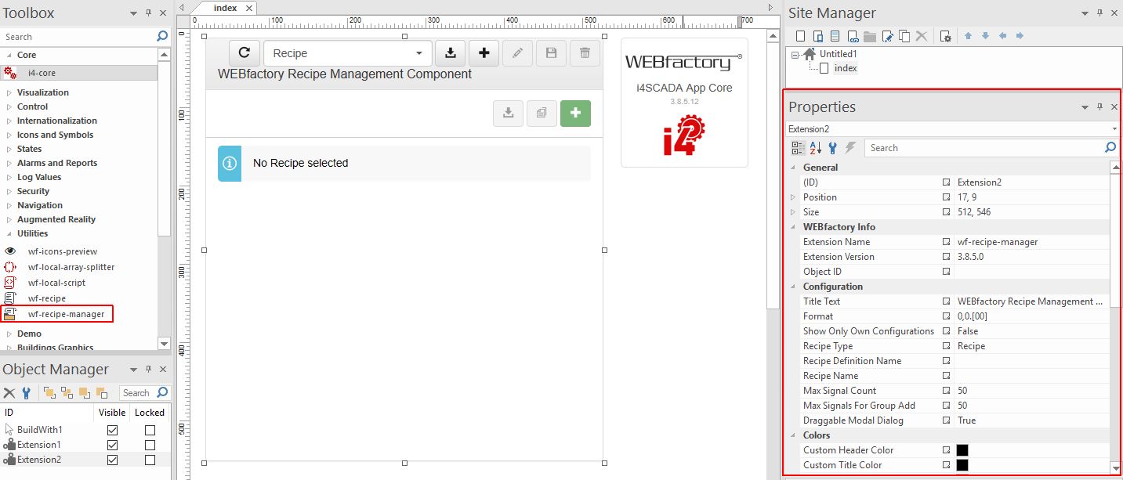Toggle Locked checkbox for BuildWith1
Viewport: 1123px width, 480px height.
(x=150, y=430)
